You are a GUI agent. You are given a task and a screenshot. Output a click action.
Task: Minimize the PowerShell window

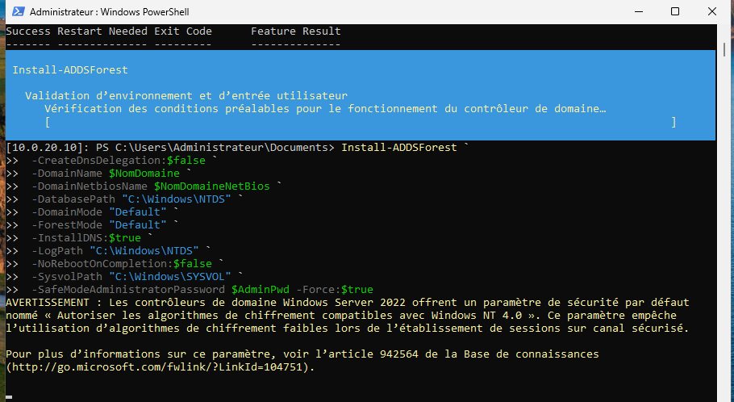tap(639, 11)
